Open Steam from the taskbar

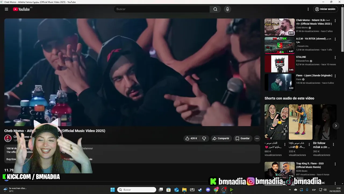200,190
